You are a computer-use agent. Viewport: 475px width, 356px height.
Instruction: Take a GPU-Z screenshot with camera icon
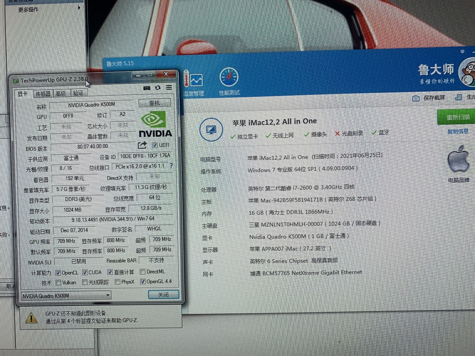pyautogui.click(x=147, y=87)
